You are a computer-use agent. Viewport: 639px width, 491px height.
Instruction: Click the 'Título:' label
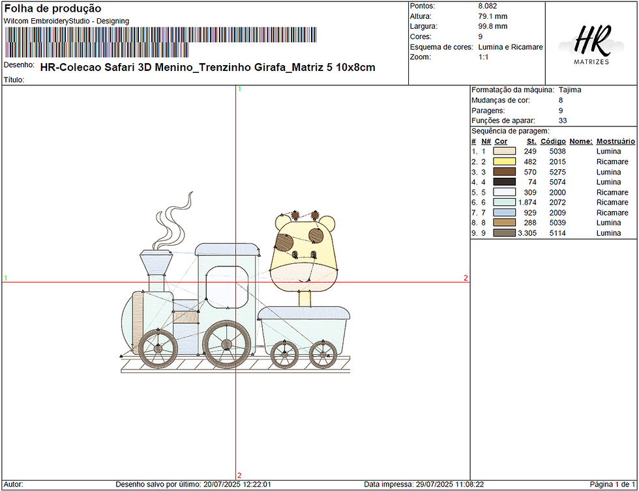(14, 80)
